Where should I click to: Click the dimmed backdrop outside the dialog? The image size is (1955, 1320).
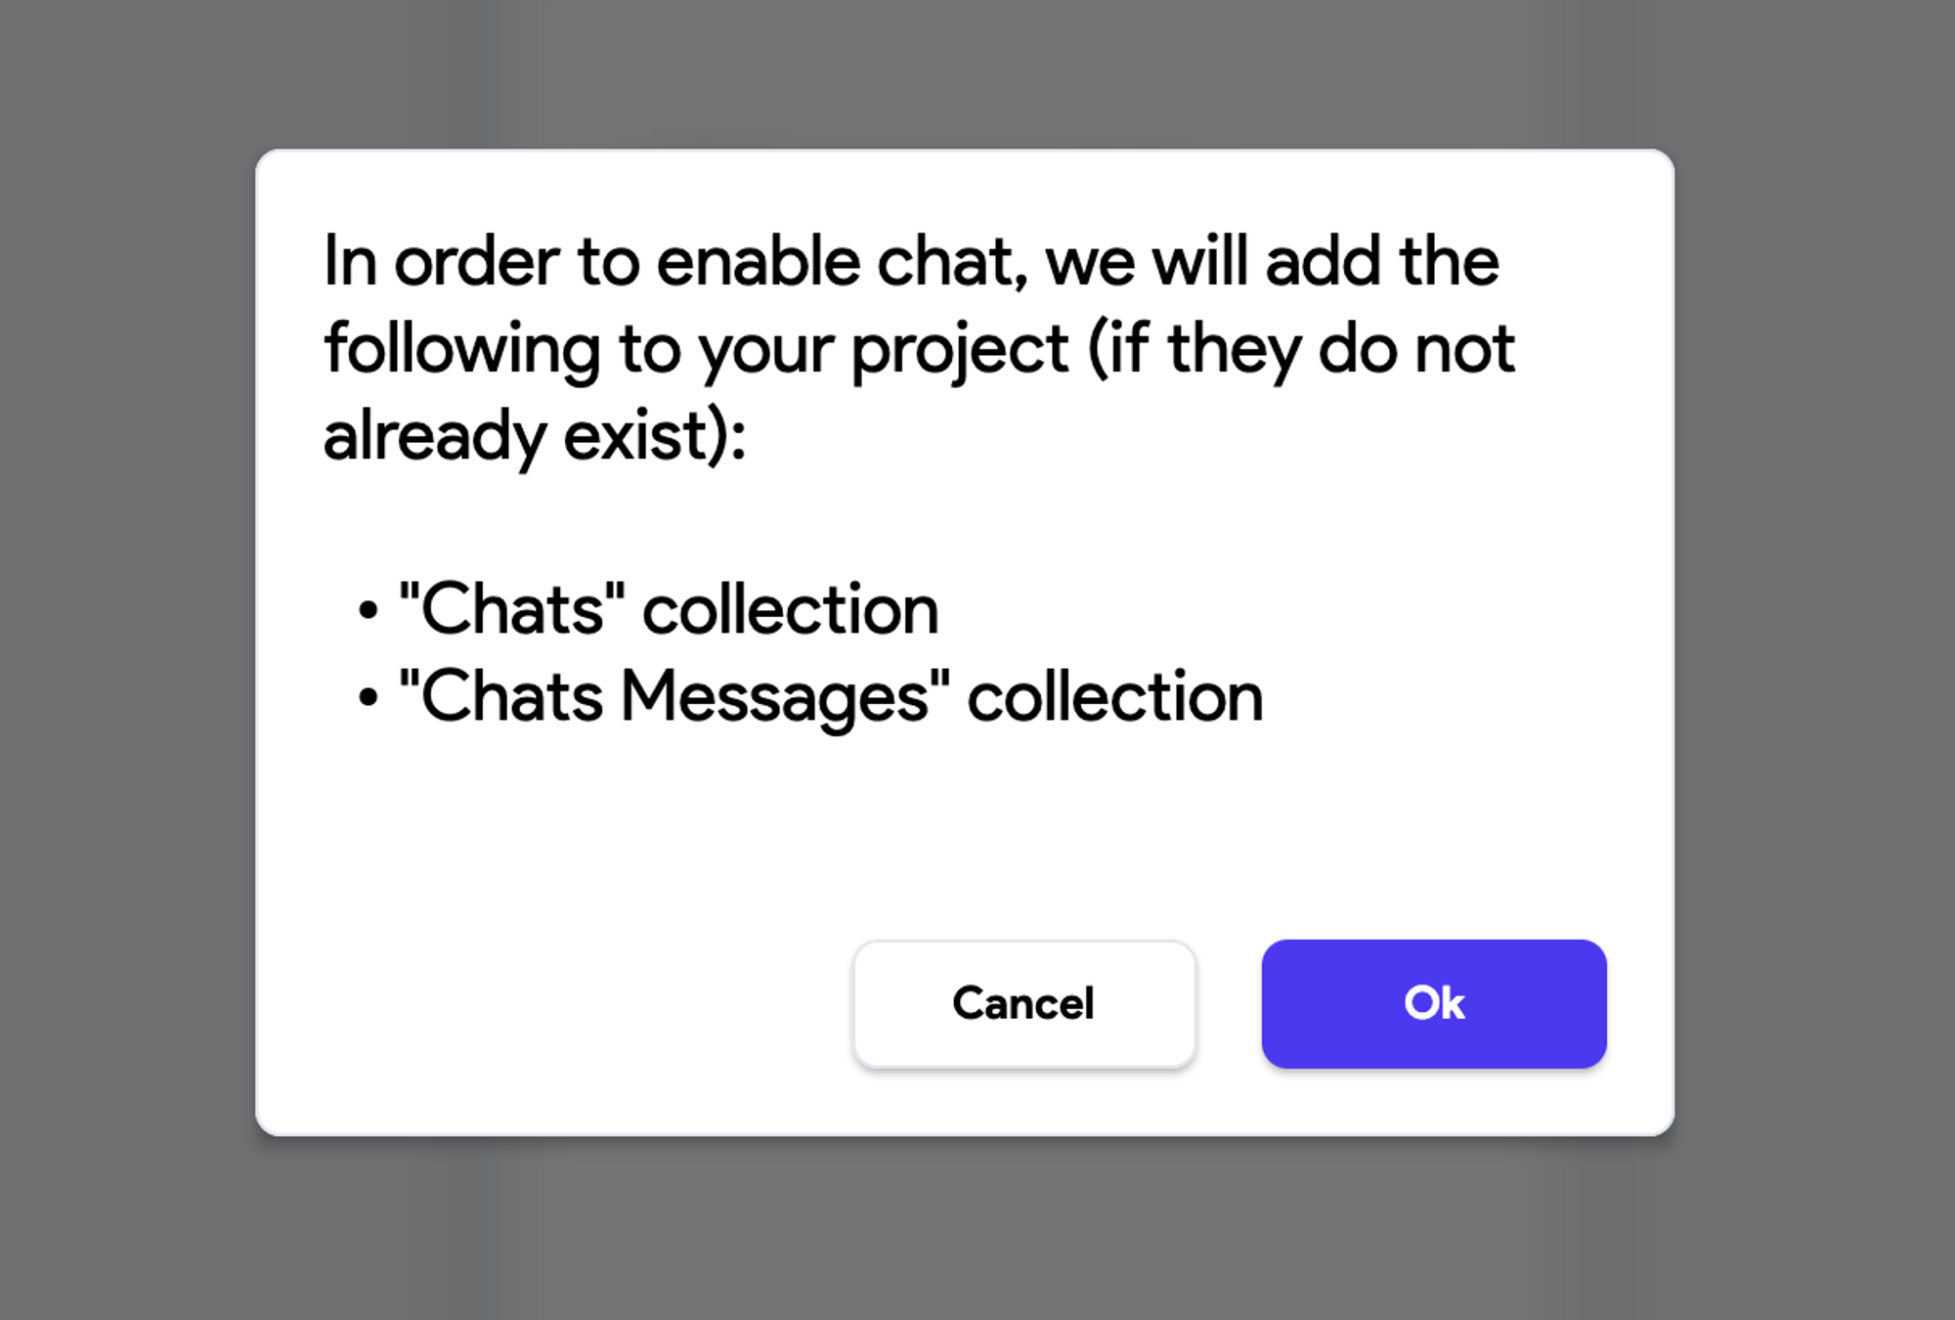pos(127,684)
